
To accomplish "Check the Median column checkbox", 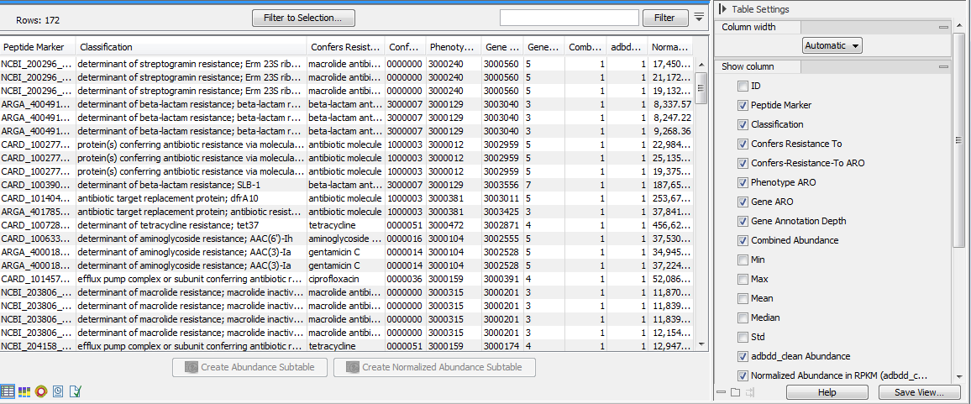I will pos(743,318).
